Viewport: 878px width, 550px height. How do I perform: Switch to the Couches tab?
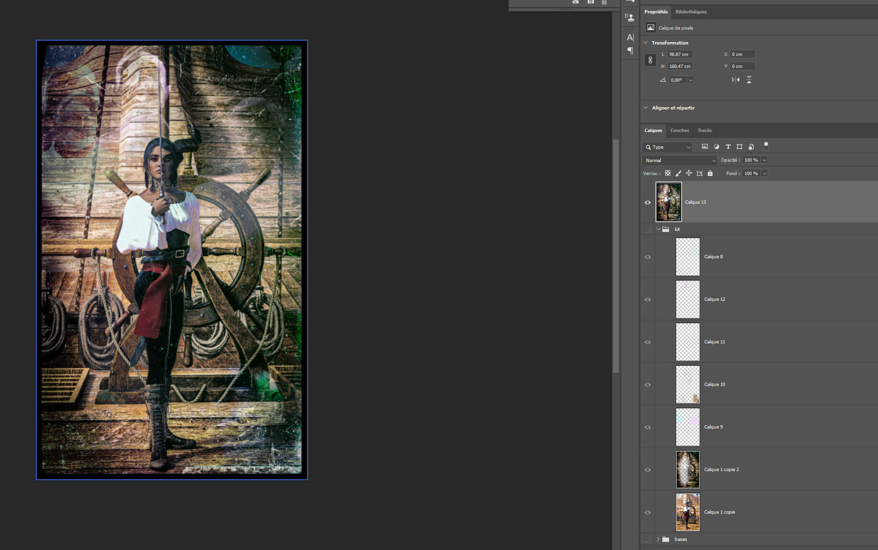tap(680, 131)
